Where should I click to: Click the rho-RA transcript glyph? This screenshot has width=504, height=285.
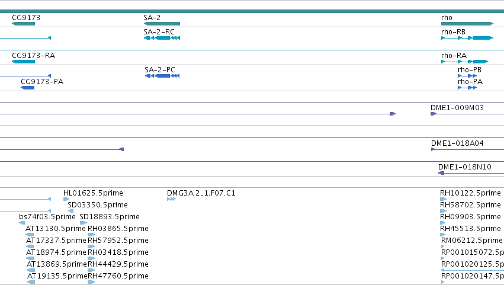465,62
